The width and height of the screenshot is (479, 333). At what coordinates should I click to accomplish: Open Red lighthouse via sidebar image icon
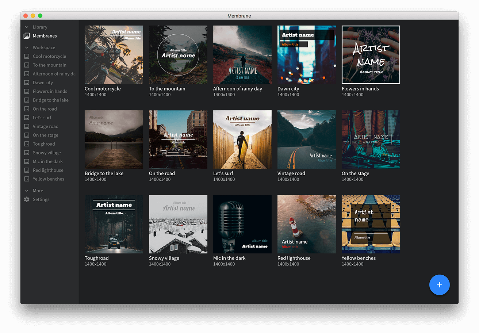click(x=27, y=170)
